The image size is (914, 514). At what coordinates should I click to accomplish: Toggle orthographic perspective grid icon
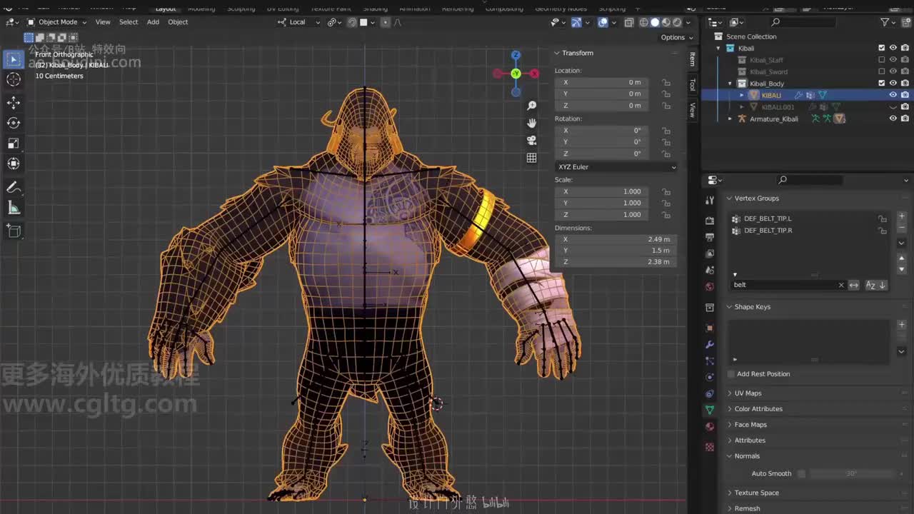[x=532, y=158]
